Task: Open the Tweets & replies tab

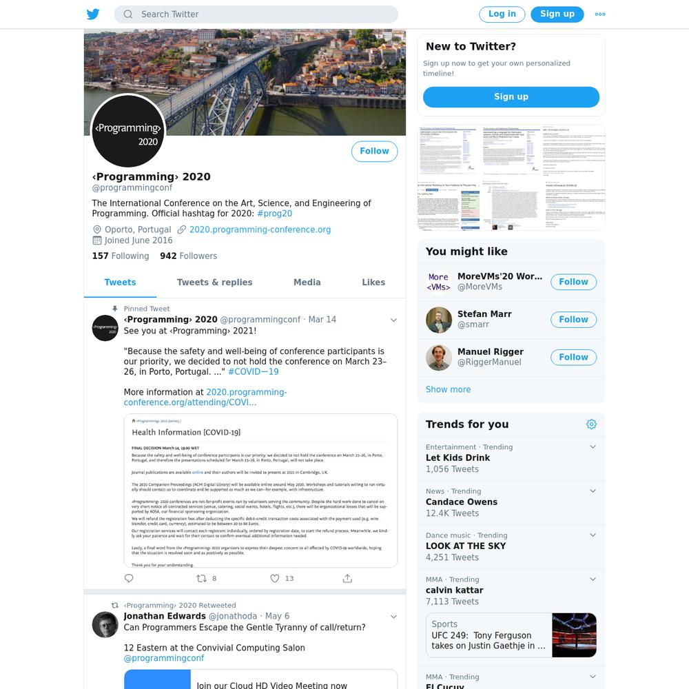Action: coord(215,282)
